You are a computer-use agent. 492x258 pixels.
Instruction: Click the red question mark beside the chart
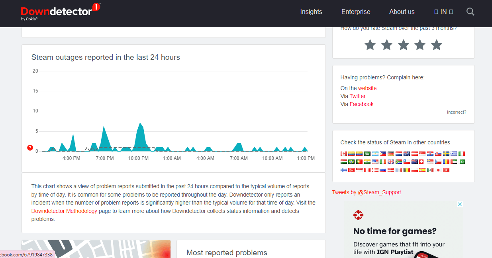30,148
